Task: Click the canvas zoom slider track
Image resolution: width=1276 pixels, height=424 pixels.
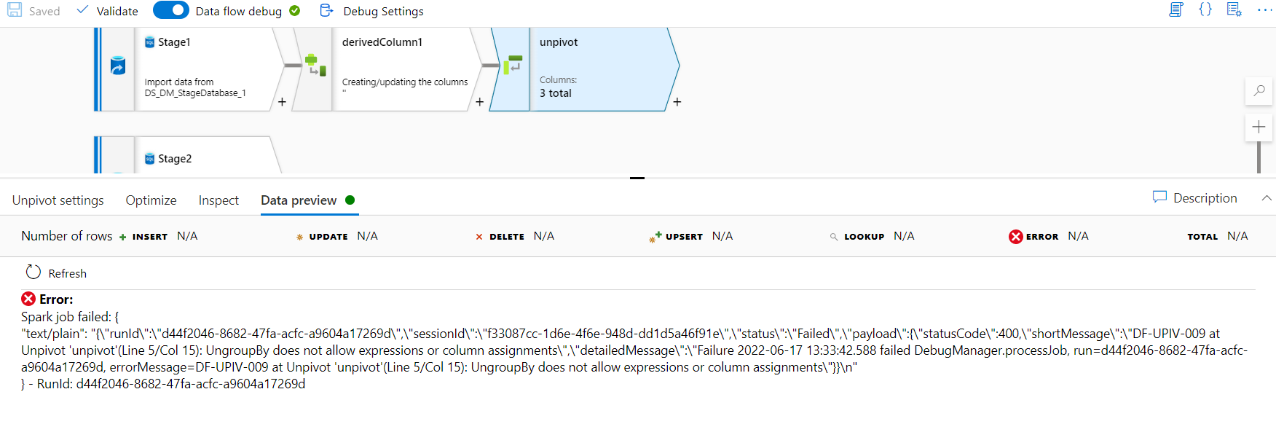Action: (1259, 157)
